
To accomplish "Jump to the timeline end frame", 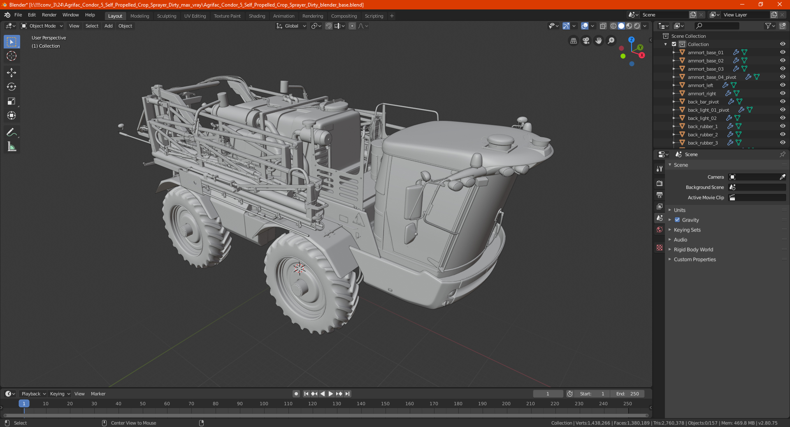I will (347, 394).
